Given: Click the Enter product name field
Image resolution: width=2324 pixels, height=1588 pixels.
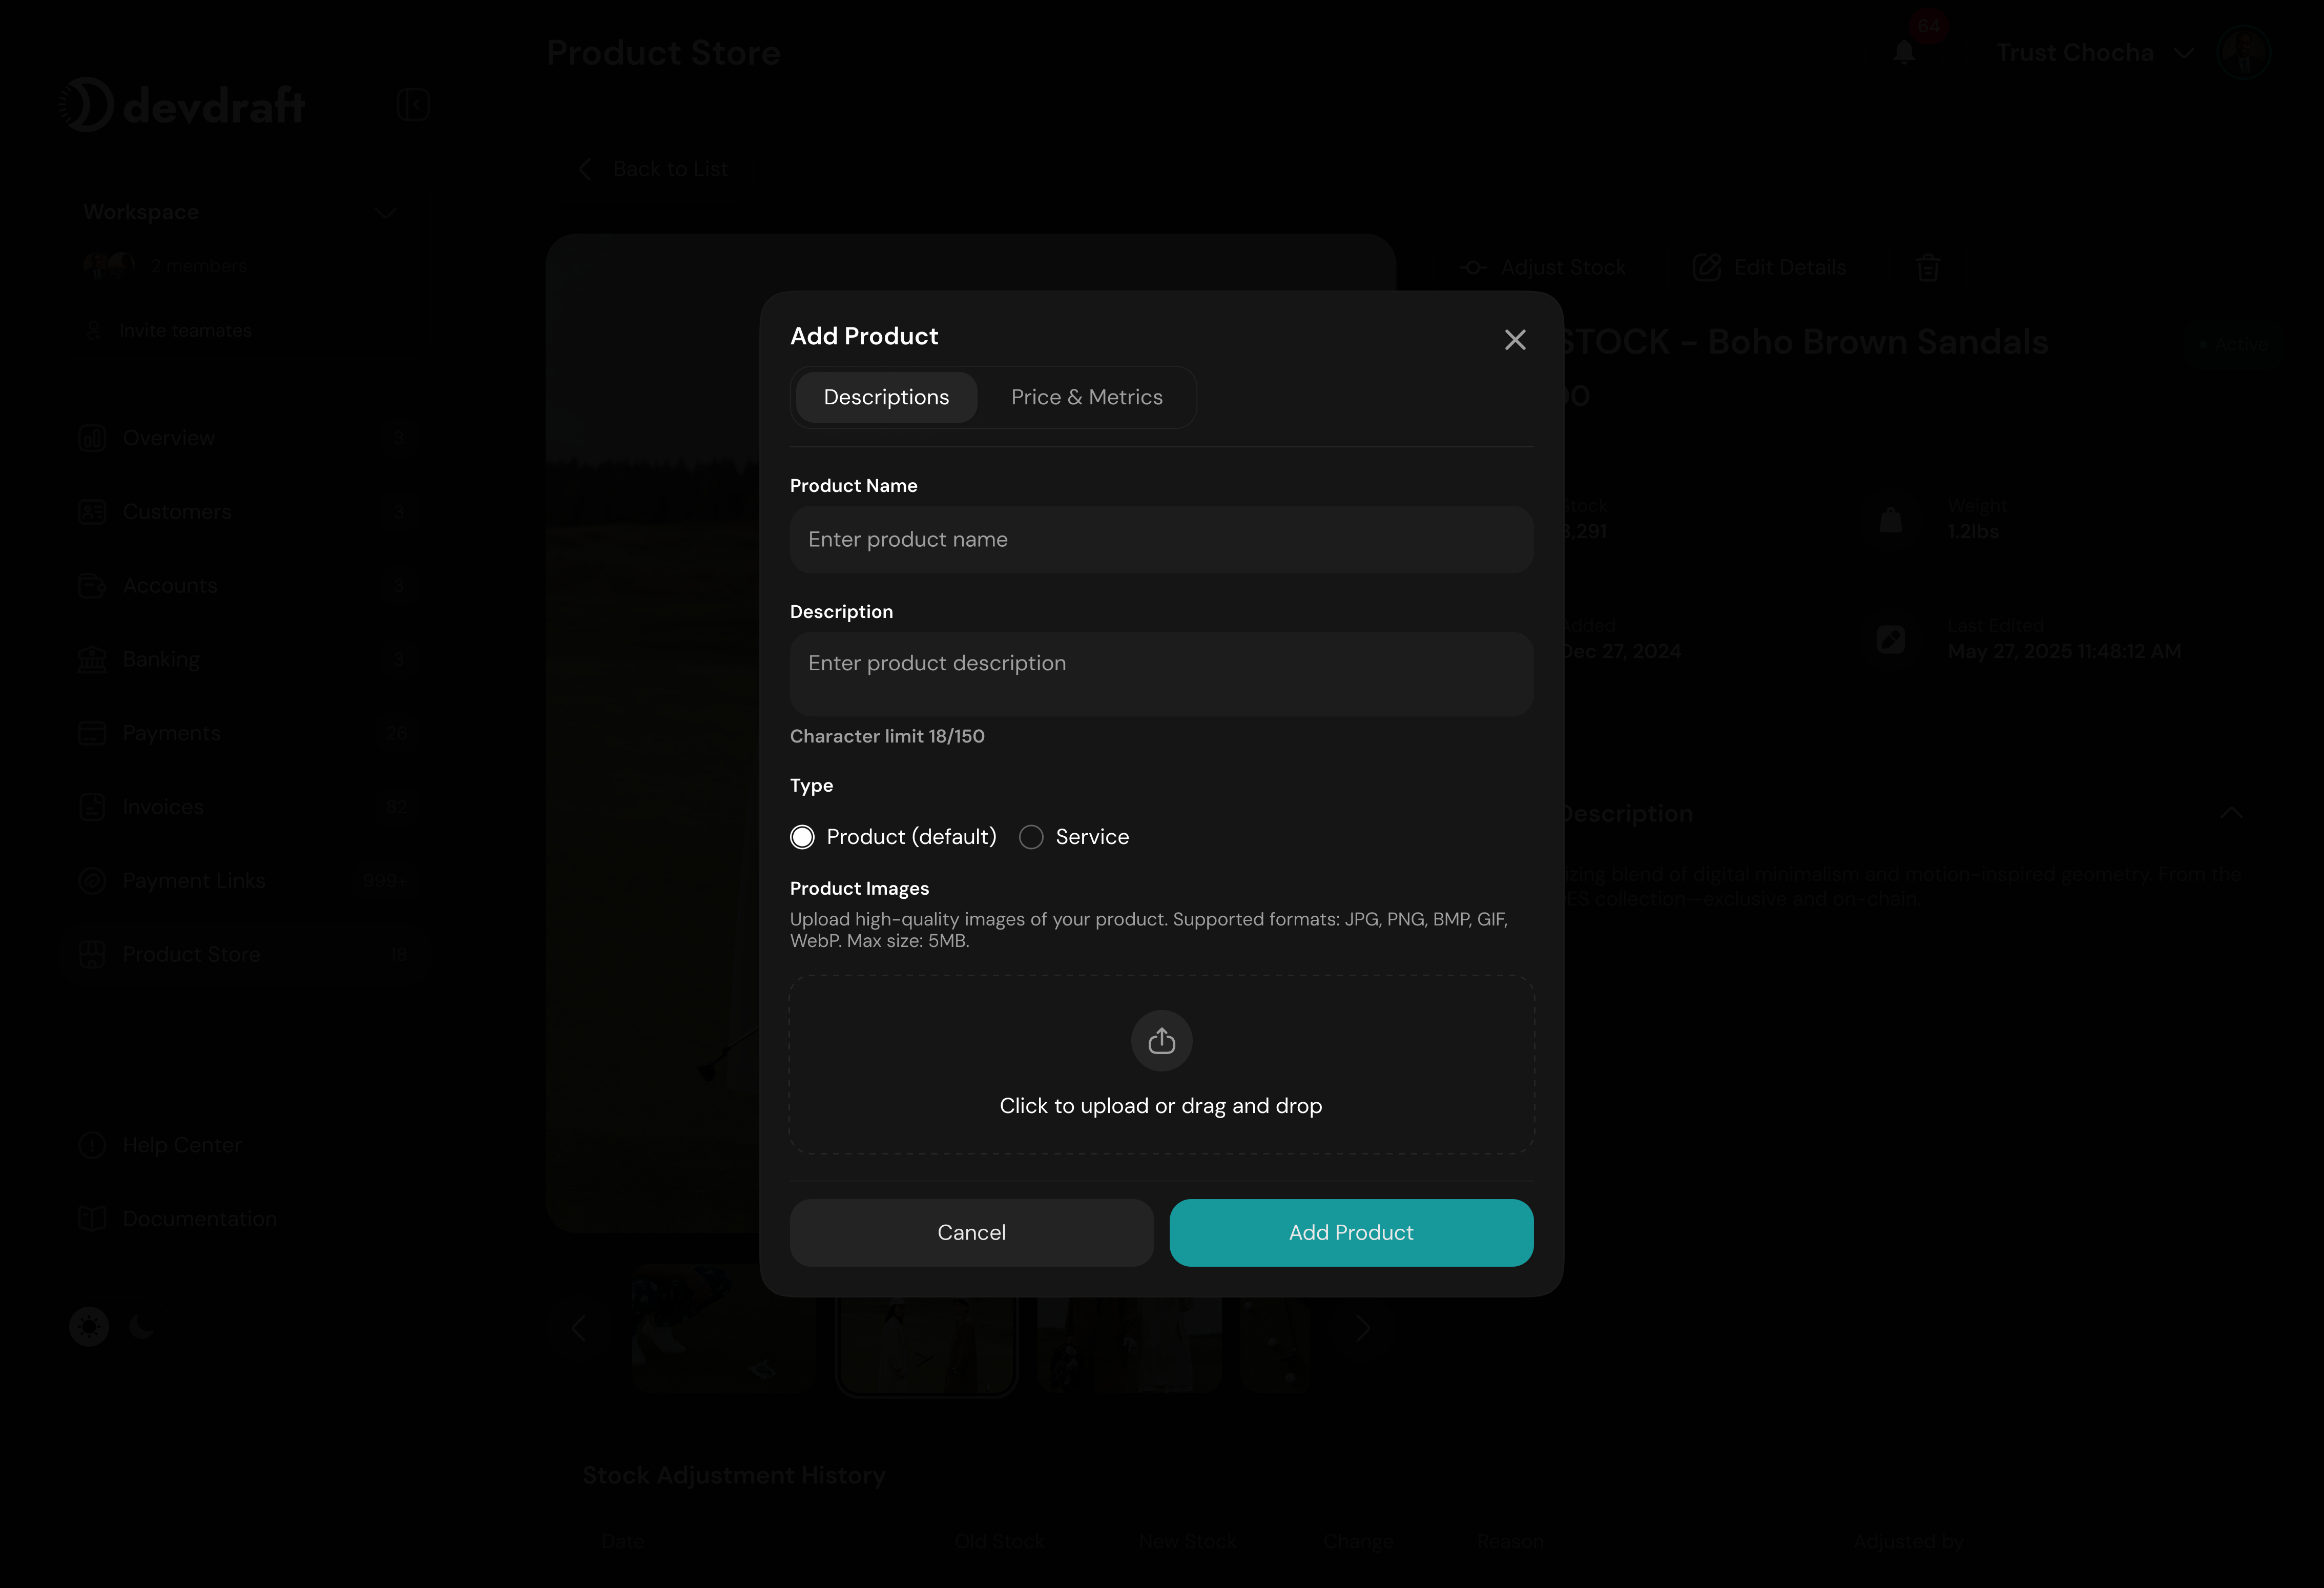Looking at the screenshot, I should 1160,539.
